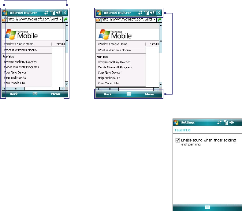Open 'Your Mobile Life' link in right IE window
Viewport: 242px width, 211px height.
point(108,83)
